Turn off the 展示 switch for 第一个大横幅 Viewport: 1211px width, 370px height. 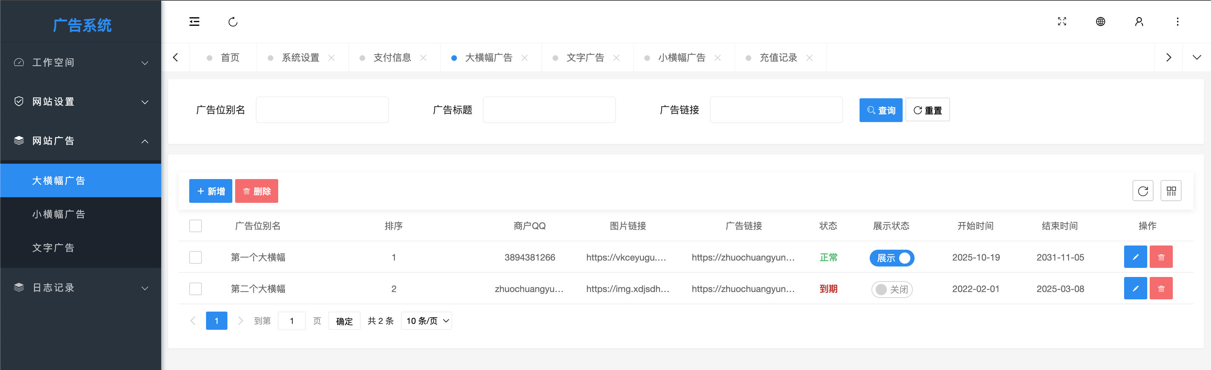coord(892,258)
